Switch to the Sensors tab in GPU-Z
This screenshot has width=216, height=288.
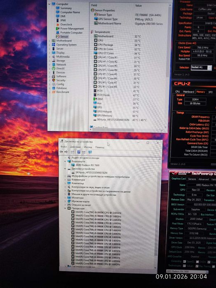(192, 179)
